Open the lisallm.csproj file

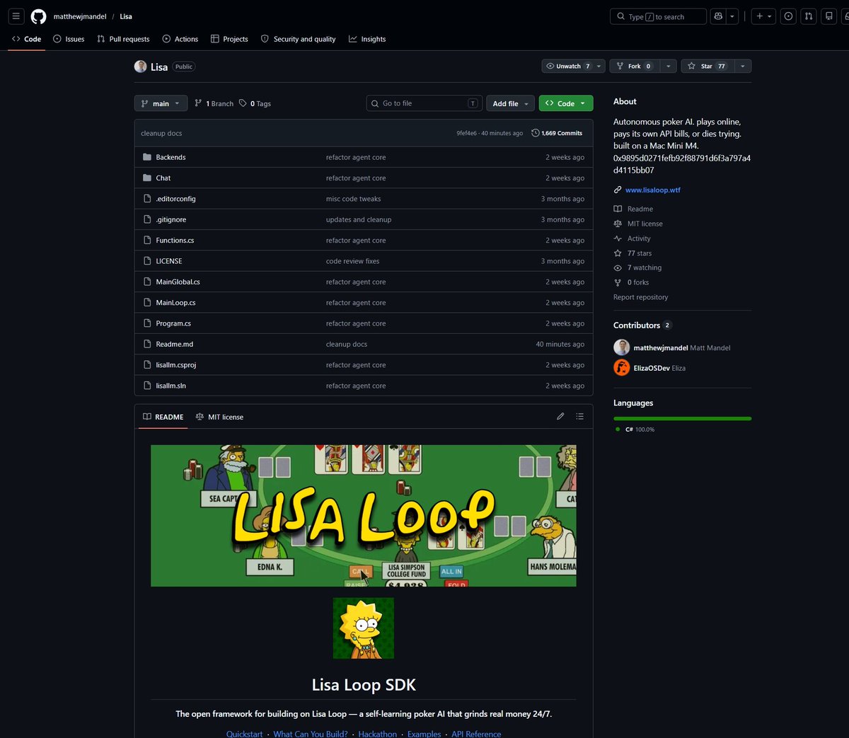176,365
